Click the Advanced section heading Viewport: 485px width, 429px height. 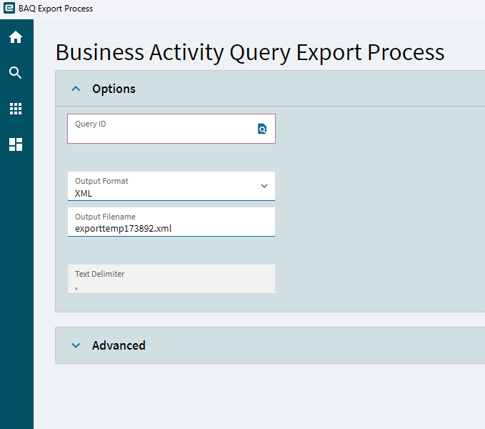pos(119,345)
